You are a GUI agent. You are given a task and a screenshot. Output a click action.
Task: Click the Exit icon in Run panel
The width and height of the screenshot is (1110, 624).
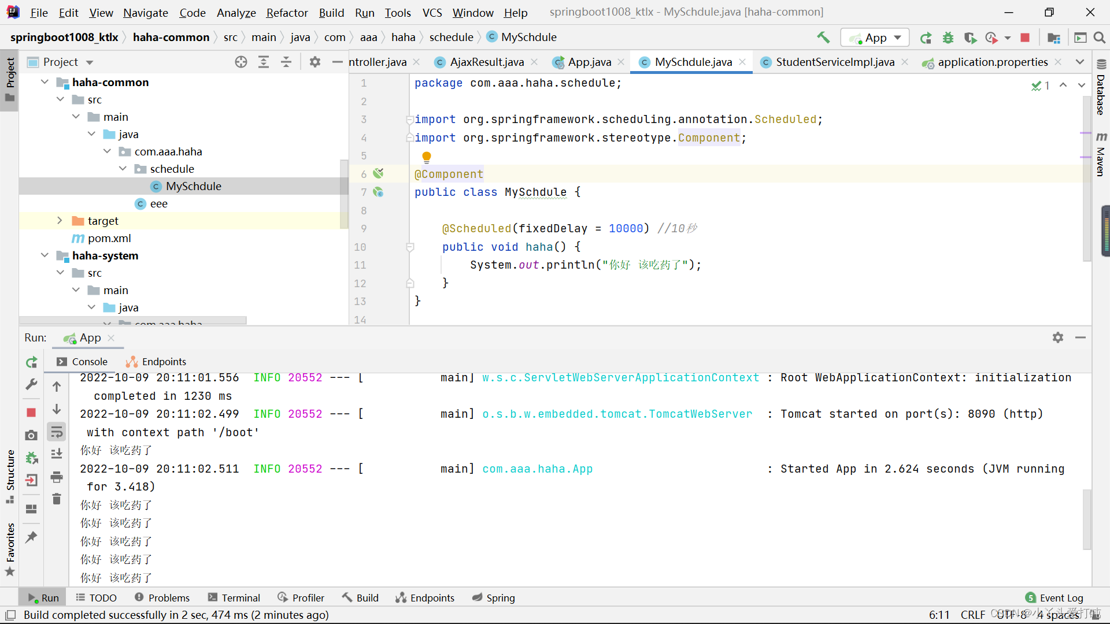click(x=31, y=480)
